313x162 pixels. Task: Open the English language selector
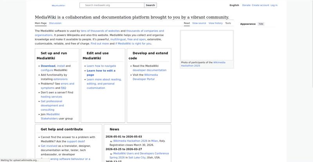coord(234,5)
